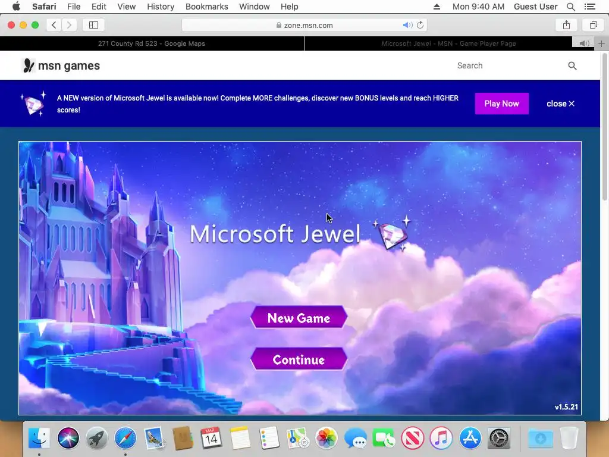Open the Mail stamp icon in Dock
The height and width of the screenshot is (457, 609).
(154, 438)
